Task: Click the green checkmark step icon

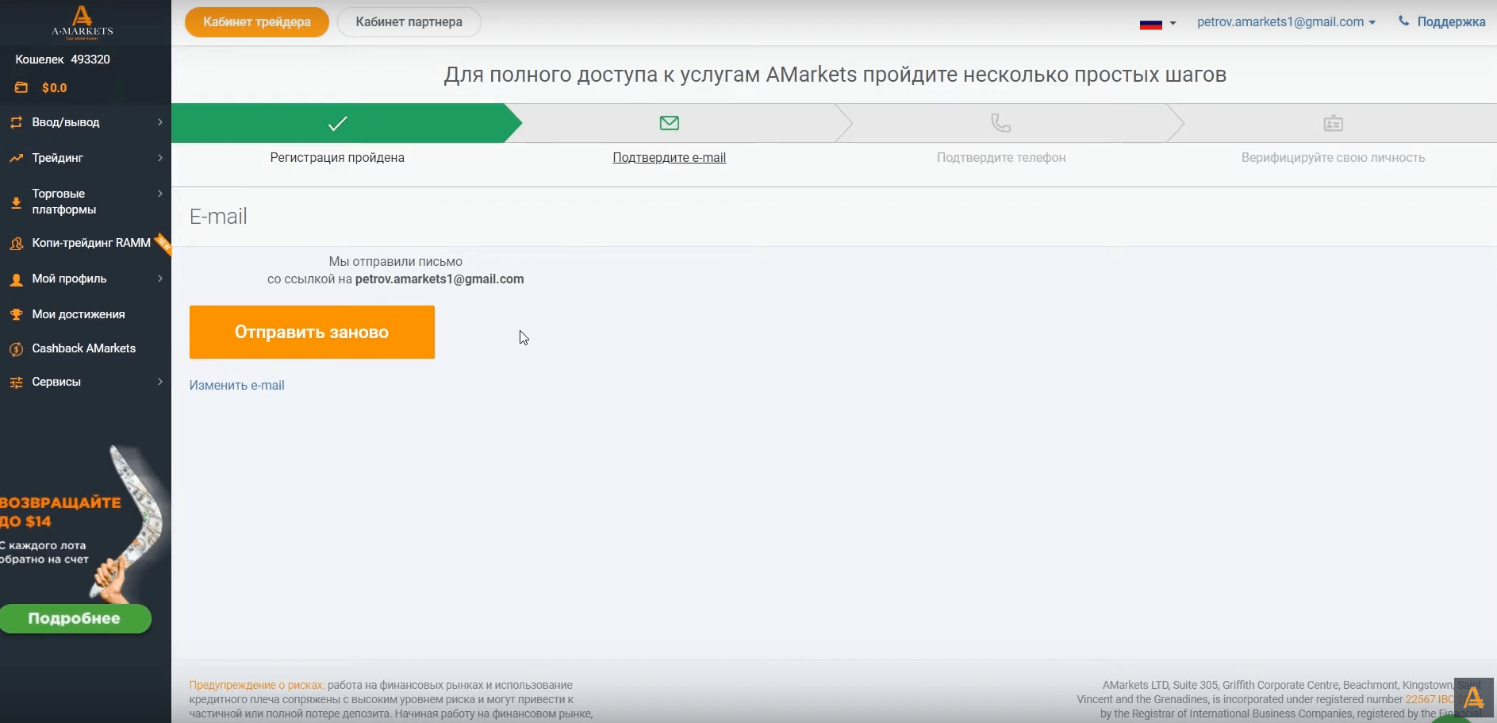Action: [338, 123]
